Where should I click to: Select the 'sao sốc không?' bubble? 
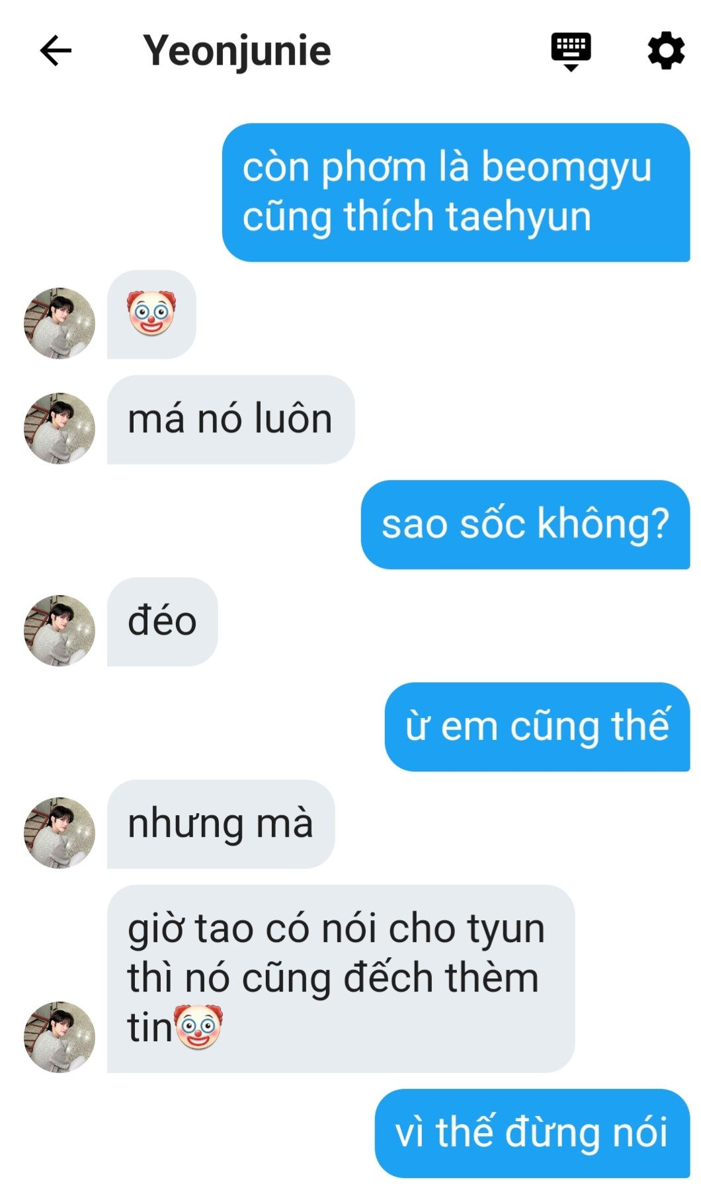(525, 524)
